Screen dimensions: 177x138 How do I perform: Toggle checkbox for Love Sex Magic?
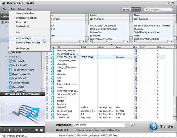[x=47, y=111]
